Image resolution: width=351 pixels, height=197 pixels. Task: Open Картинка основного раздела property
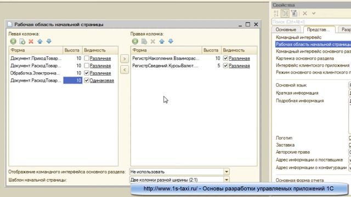[x=305, y=59]
